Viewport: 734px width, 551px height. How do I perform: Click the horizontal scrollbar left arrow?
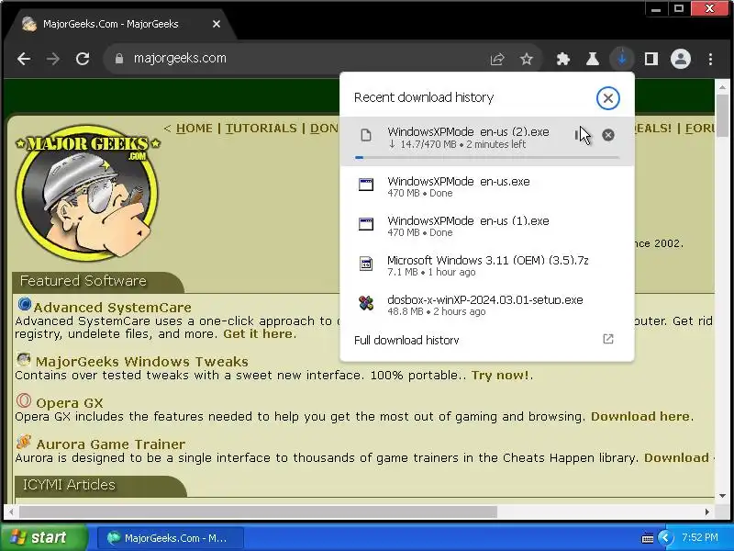click(11, 512)
